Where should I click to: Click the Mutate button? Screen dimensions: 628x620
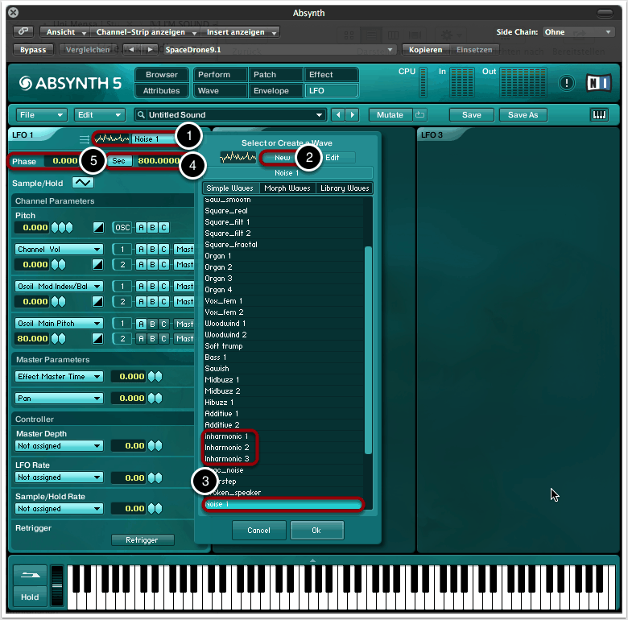coord(390,115)
